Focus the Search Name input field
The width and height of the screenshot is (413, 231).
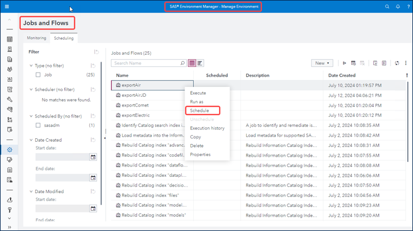coord(147,63)
